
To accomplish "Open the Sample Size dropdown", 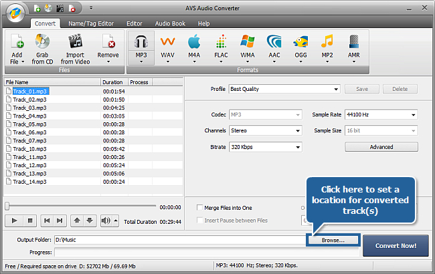I will click(x=414, y=131).
